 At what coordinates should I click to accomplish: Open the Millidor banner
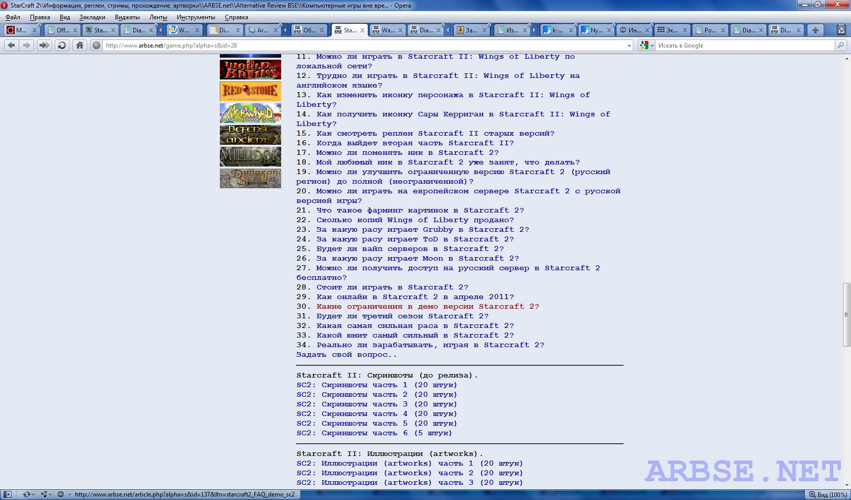pyautogui.click(x=250, y=157)
